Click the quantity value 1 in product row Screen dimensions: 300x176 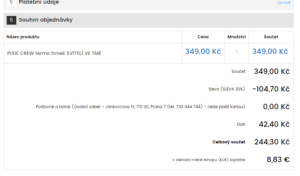click(x=237, y=52)
